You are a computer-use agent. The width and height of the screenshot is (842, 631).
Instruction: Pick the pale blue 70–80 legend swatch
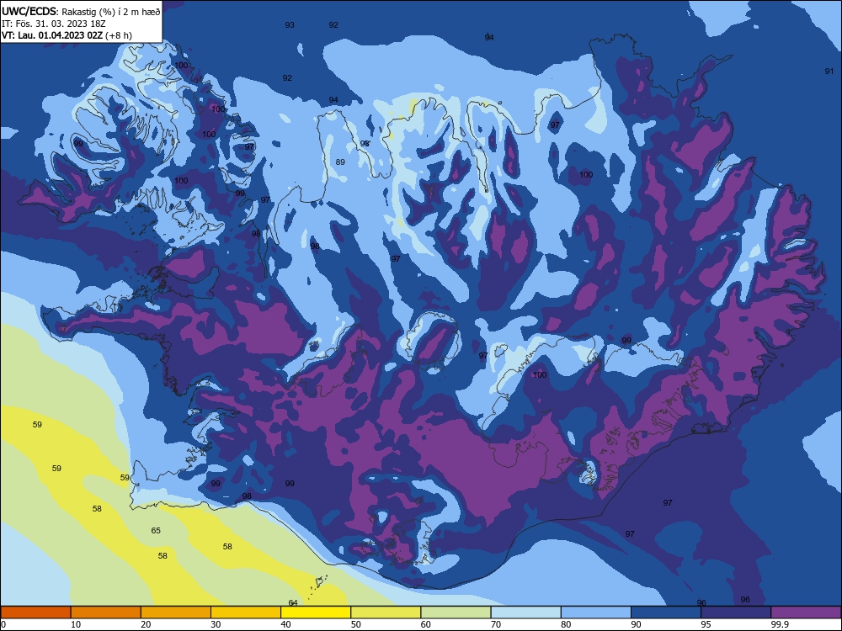click(x=525, y=612)
